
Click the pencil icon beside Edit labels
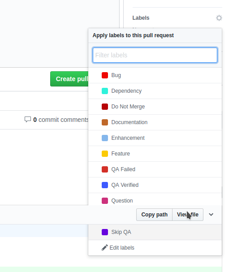[104, 247]
